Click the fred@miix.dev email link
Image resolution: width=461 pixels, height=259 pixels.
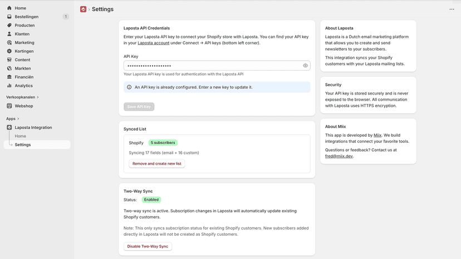tap(339, 156)
